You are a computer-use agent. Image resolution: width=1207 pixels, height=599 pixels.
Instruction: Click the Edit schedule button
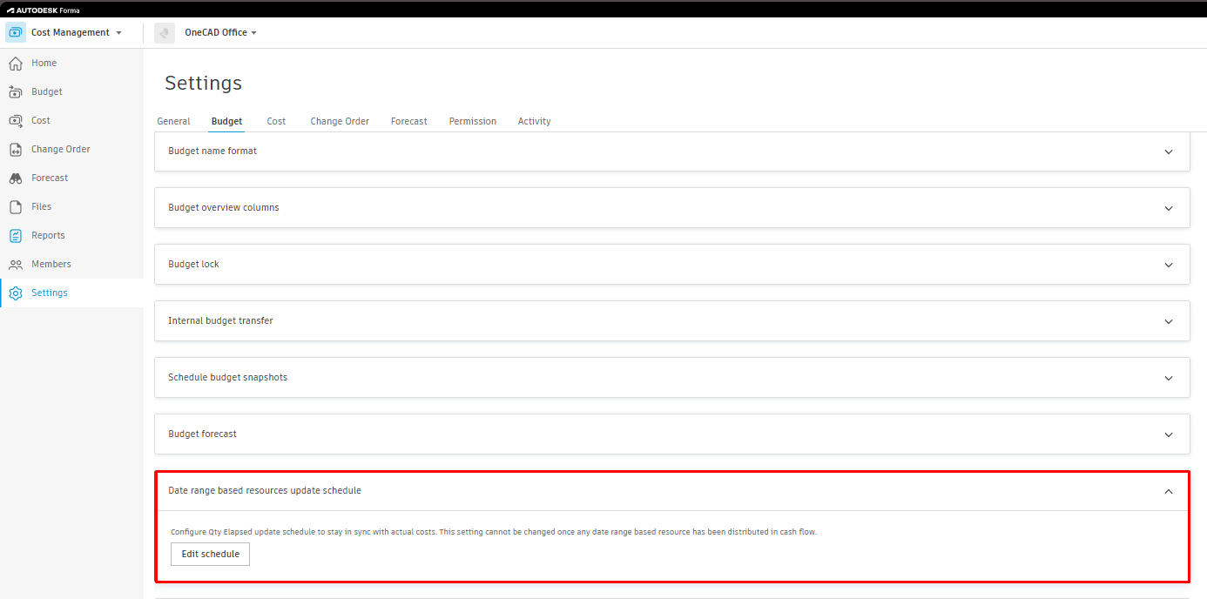pyautogui.click(x=210, y=554)
